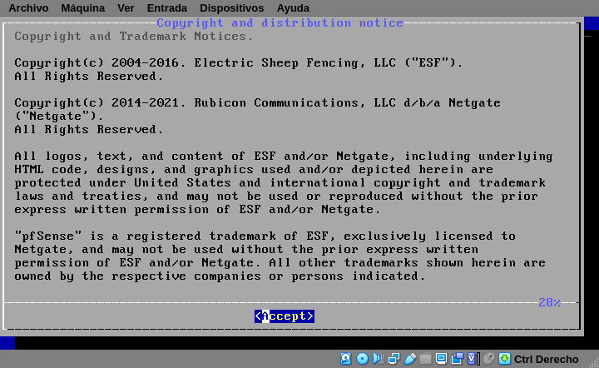Click the Accept button

click(x=285, y=316)
